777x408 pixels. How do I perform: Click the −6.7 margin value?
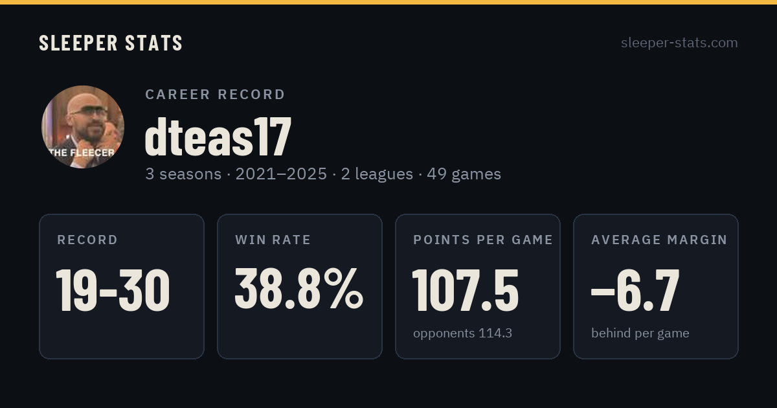click(635, 291)
